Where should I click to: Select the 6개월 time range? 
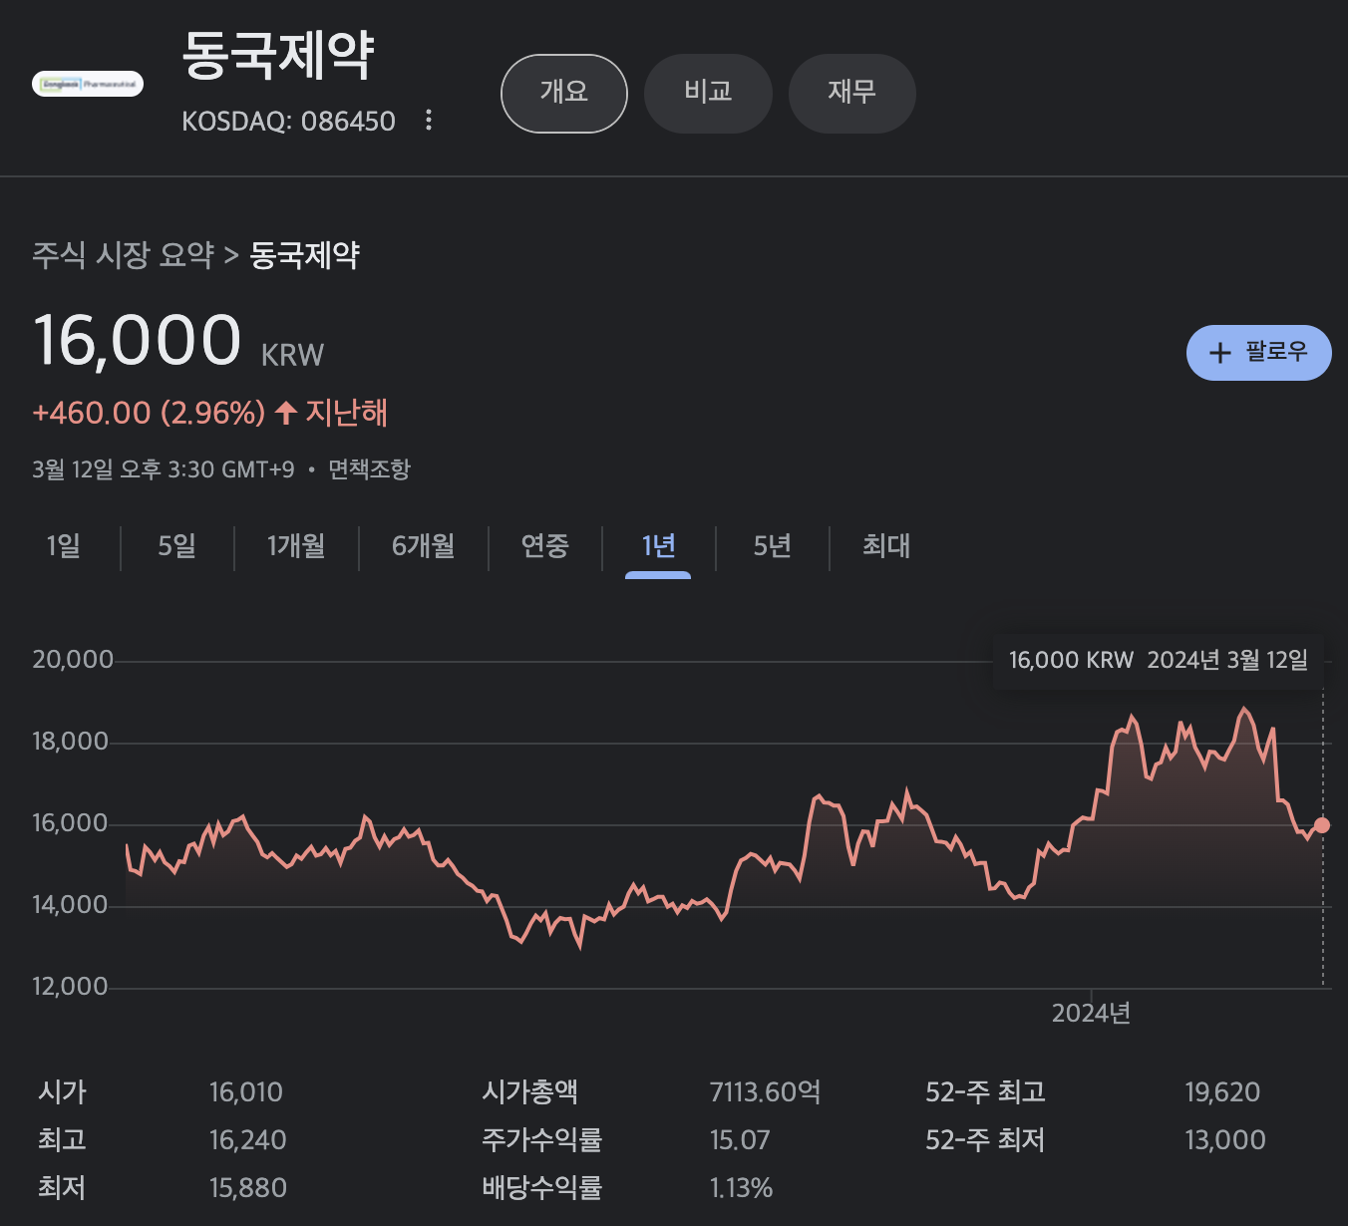[x=424, y=546]
